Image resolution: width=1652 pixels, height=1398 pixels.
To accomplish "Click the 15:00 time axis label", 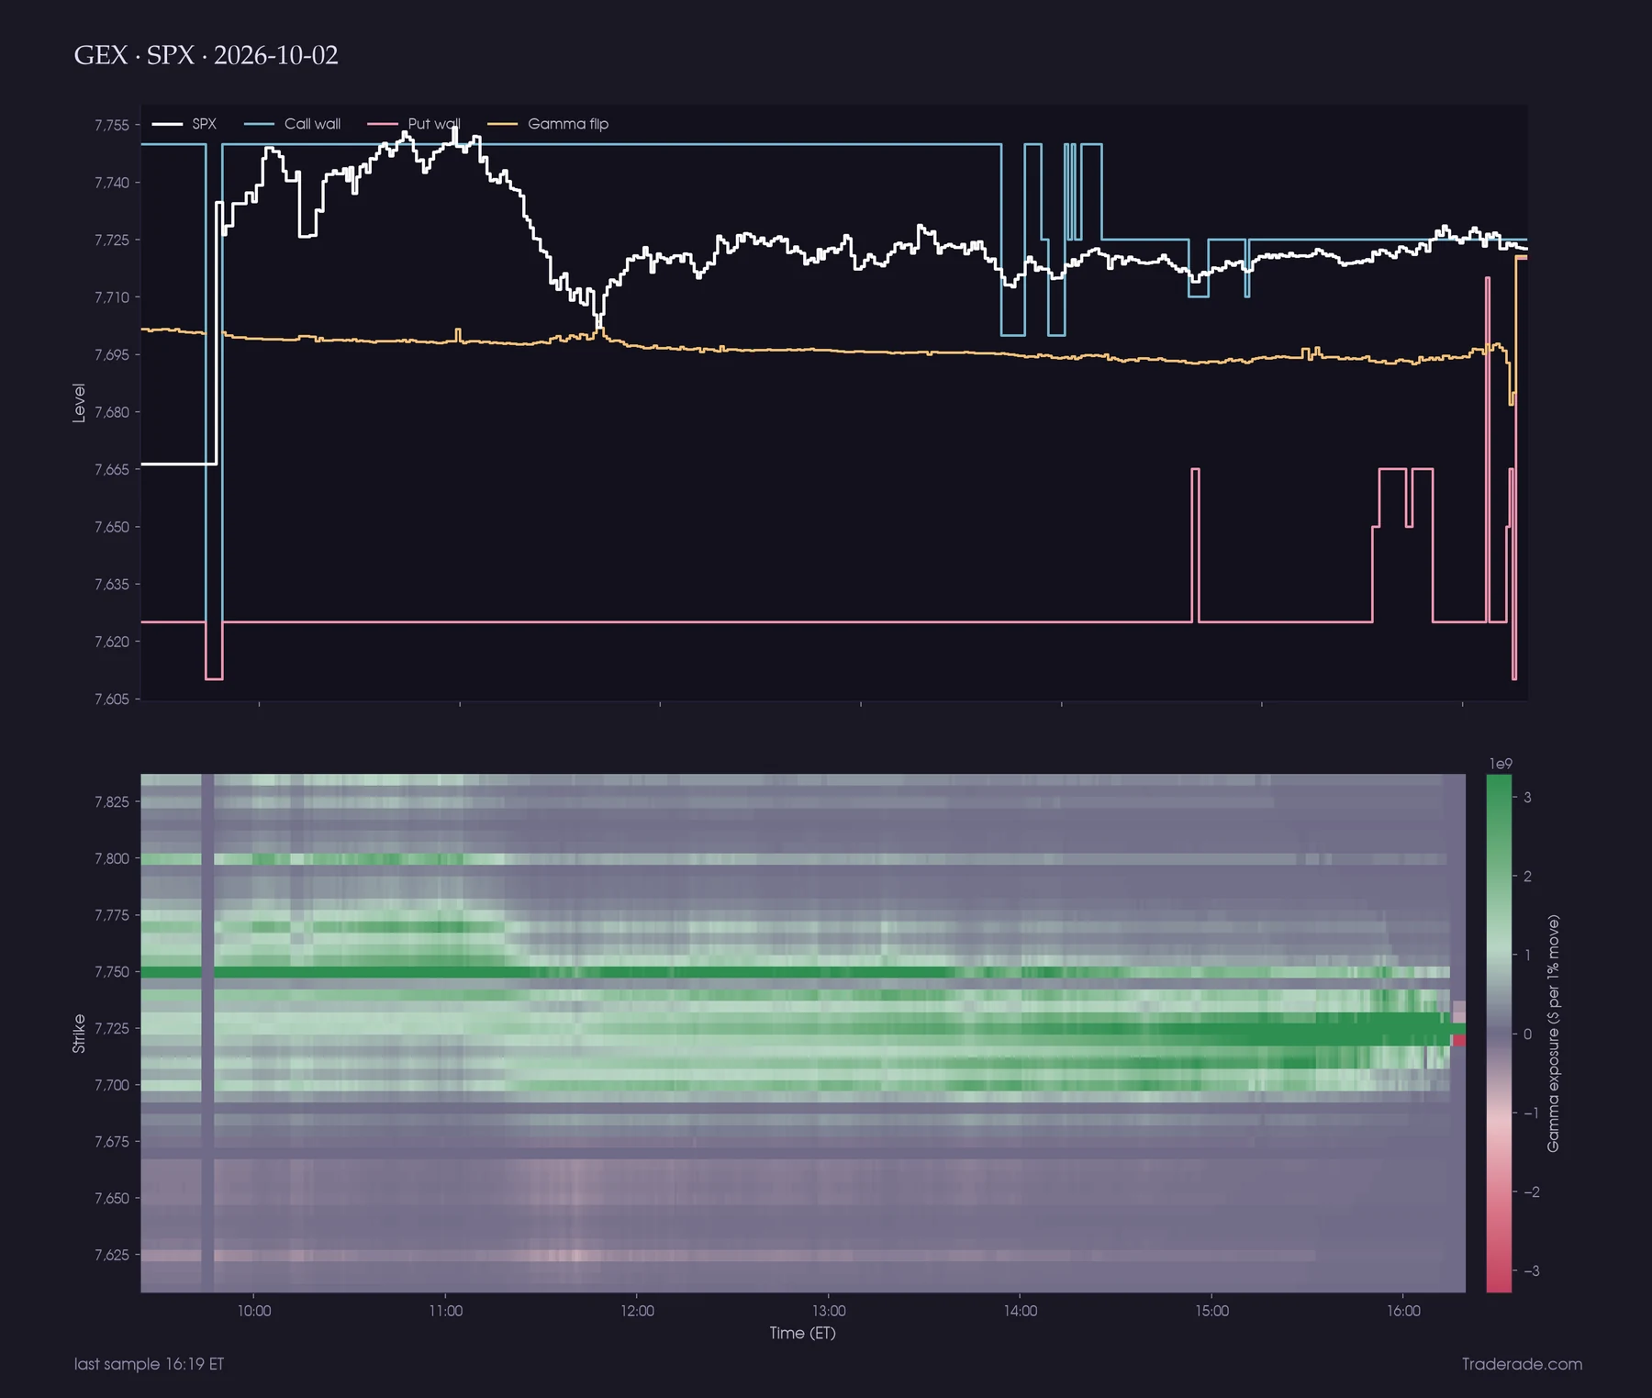I will click(1211, 1311).
